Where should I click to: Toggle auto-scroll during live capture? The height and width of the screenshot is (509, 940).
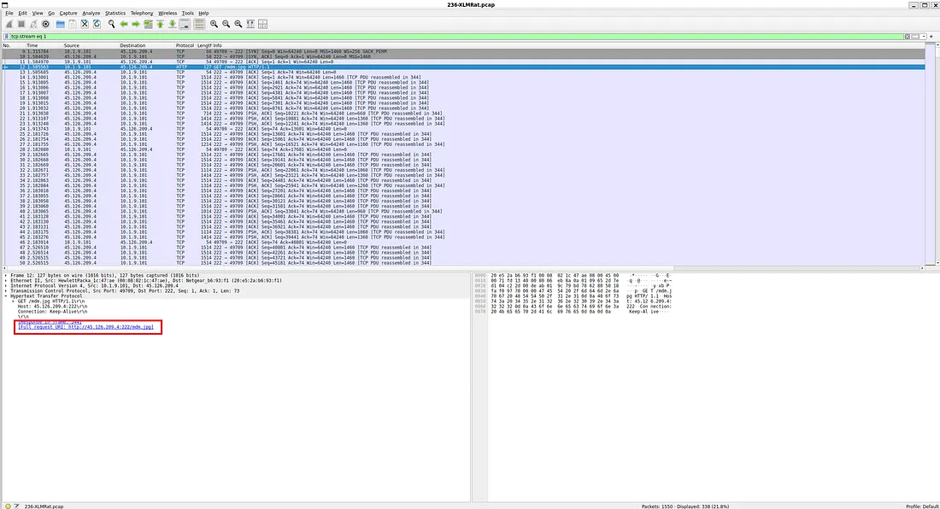coord(185,24)
